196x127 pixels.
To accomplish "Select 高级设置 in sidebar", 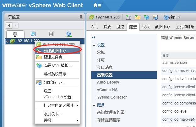I will tap(124, 75).
